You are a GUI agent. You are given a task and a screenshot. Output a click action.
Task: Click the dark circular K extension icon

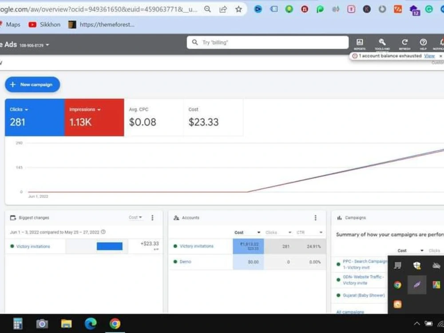tap(367, 9)
